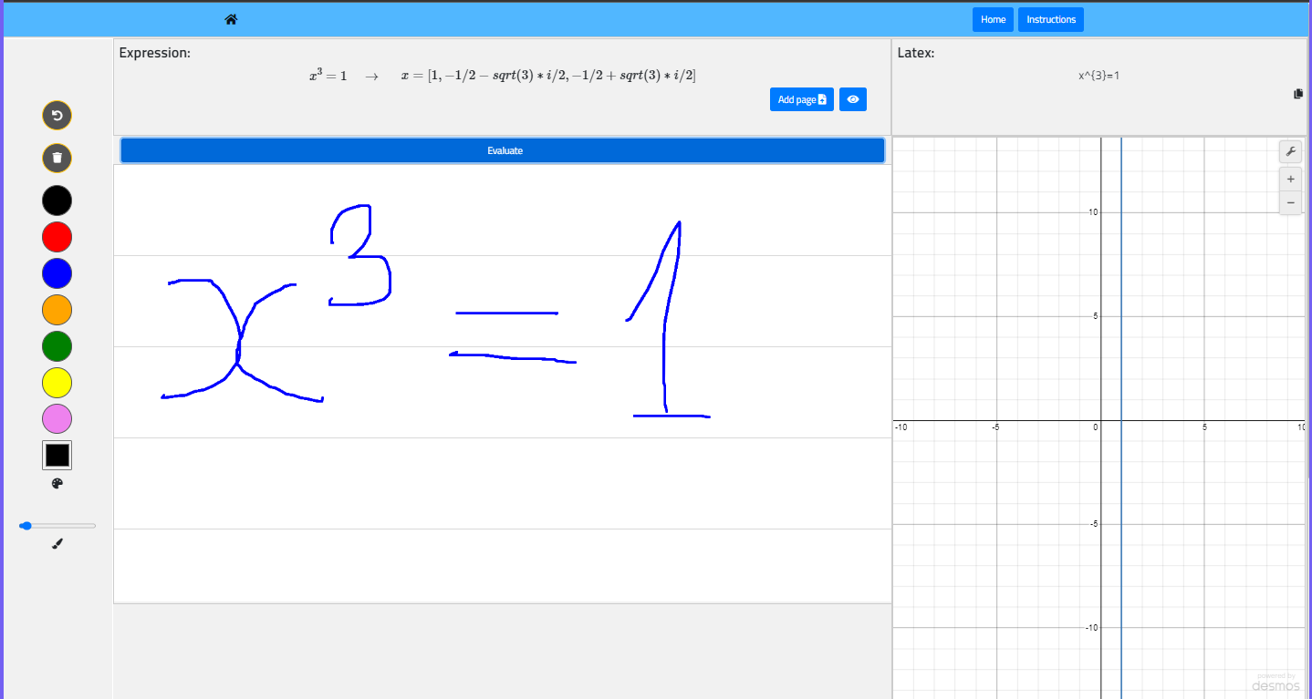Click the Add page button

pos(801,99)
